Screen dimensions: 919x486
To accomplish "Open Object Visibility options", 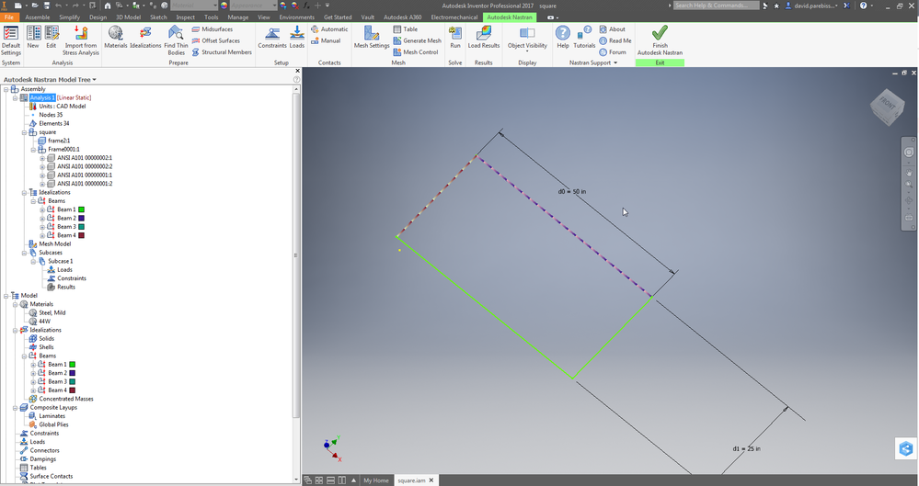I will (527, 39).
